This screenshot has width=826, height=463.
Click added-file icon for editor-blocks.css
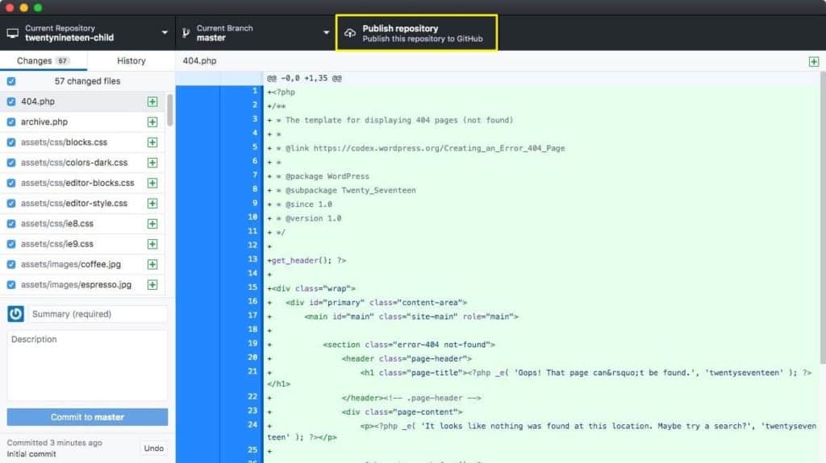point(152,183)
